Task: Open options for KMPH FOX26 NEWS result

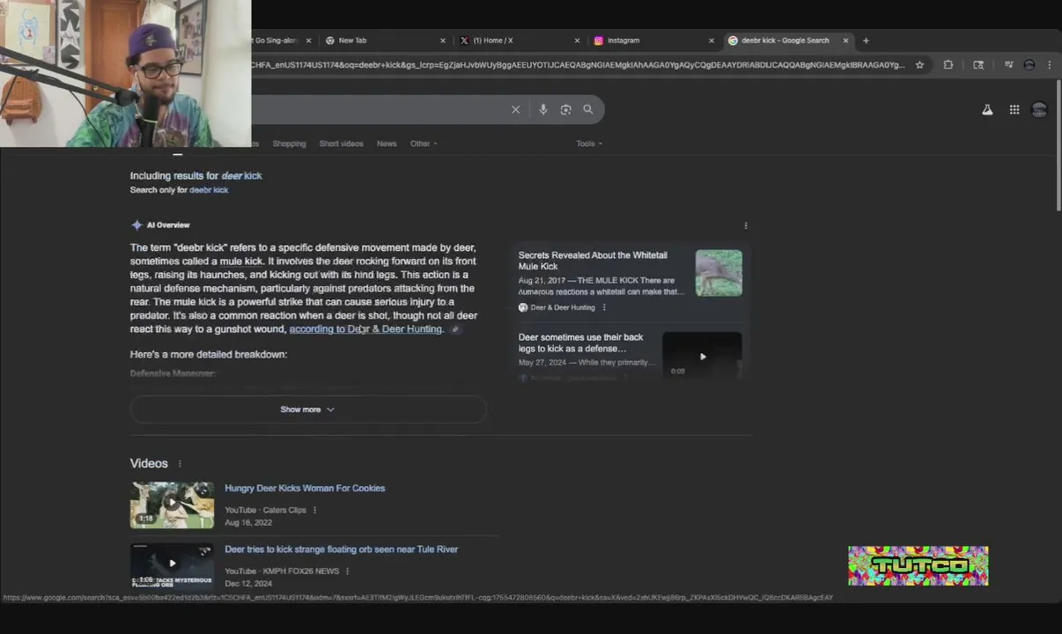Action: click(347, 571)
